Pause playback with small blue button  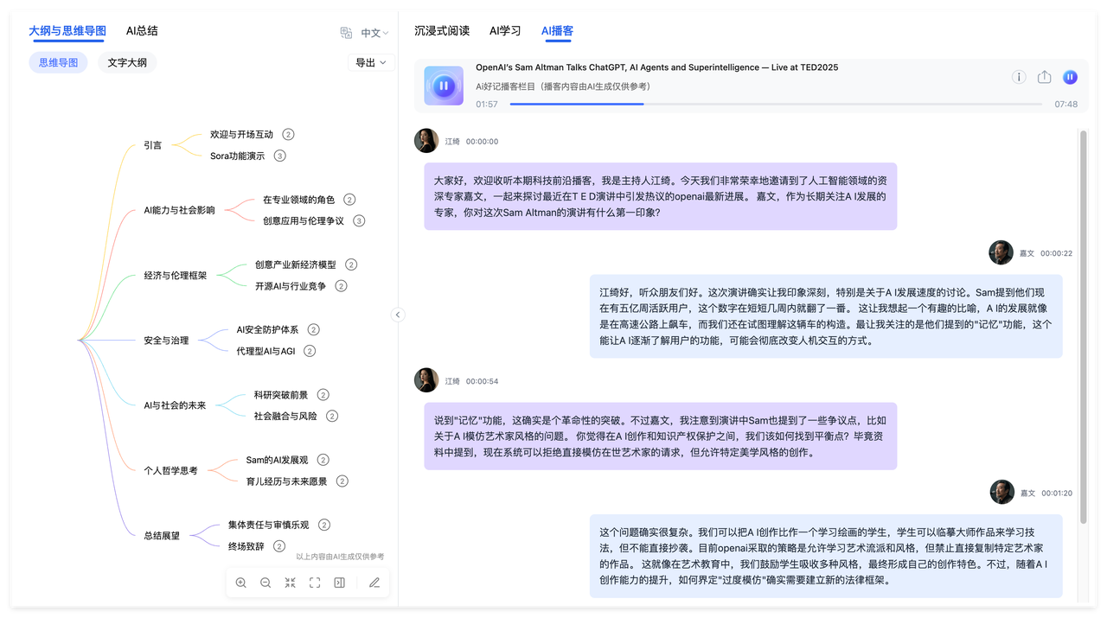tap(1070, 77)
